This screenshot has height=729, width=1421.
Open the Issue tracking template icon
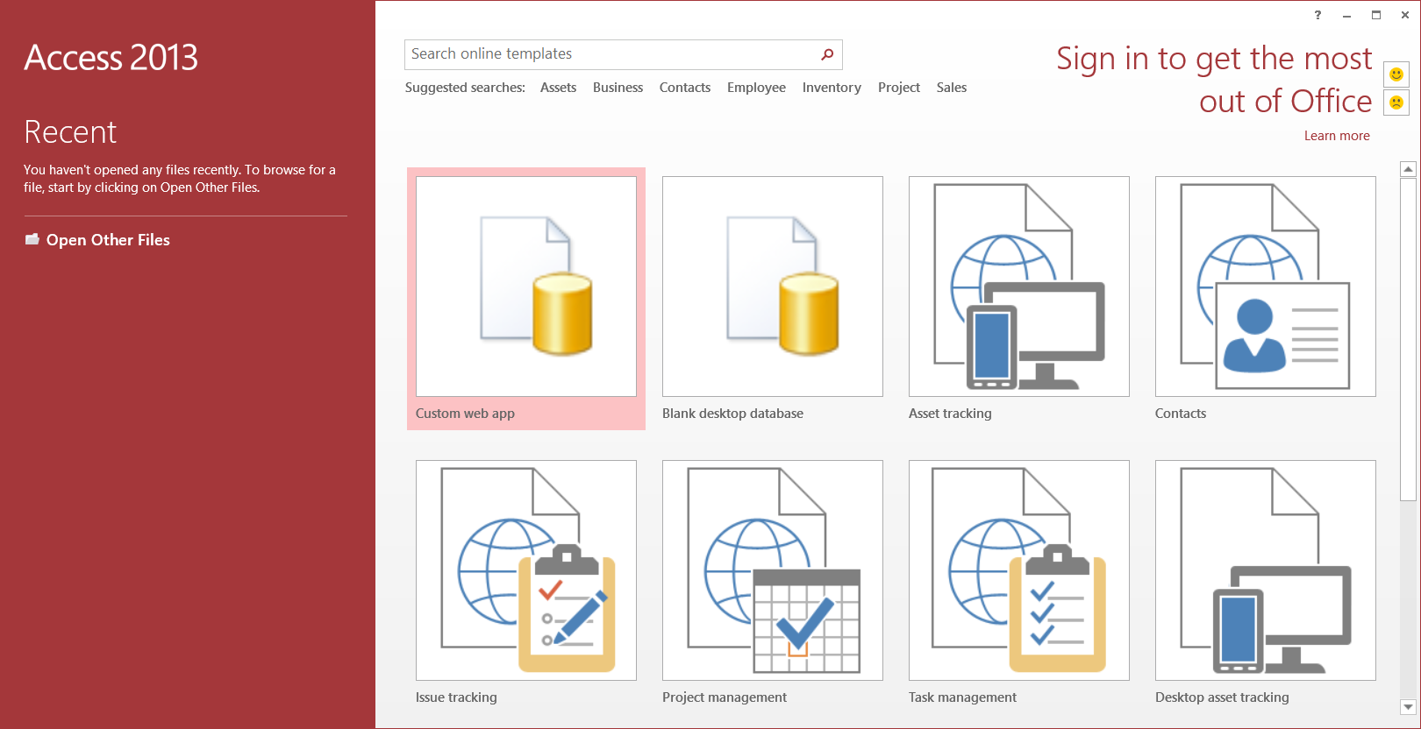pos(526,570)
